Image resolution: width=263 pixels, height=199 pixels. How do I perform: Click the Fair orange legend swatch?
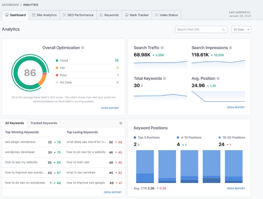(x=57, y=68)
